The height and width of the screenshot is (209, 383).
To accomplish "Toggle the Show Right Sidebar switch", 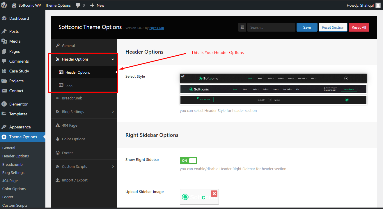I will click(x=189, y=161).
